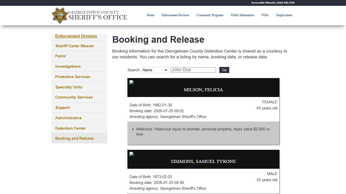Click the Specialty Units sidebar entry
The width and height of the screenshot is (346, 194).
[x=69, y=87]
